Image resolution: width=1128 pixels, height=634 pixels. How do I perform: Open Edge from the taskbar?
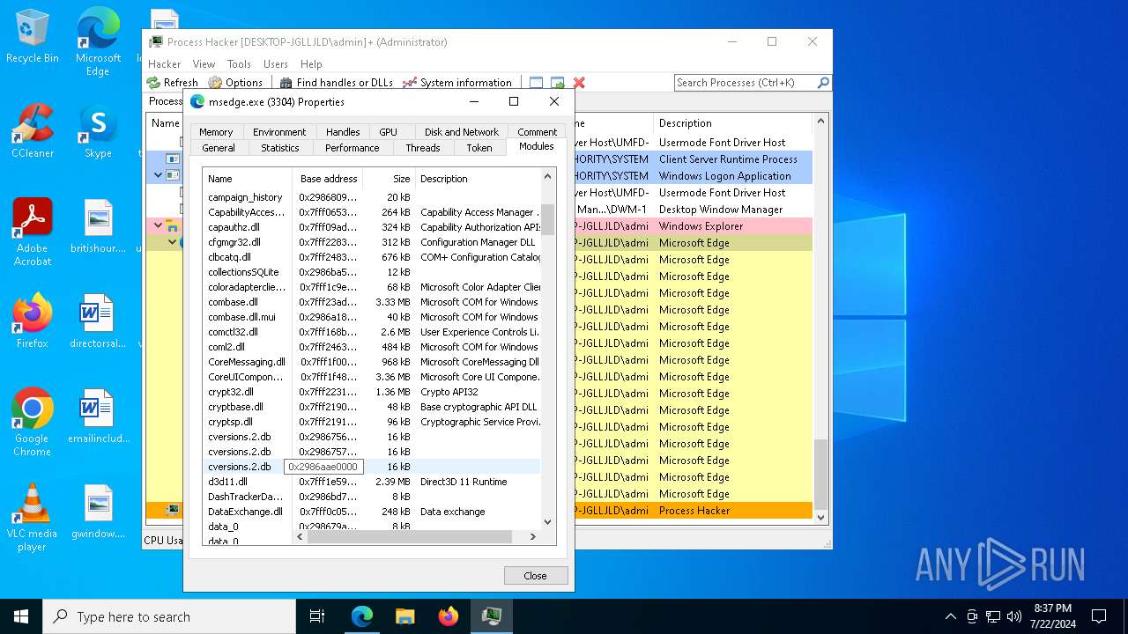click(x=362, y=616)
